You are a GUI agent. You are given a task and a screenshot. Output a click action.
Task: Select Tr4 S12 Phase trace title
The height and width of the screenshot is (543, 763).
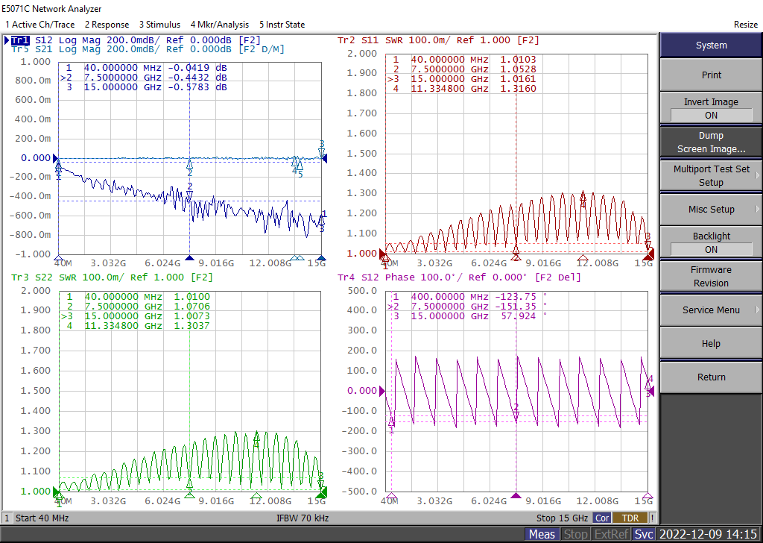tap(459, 277)
